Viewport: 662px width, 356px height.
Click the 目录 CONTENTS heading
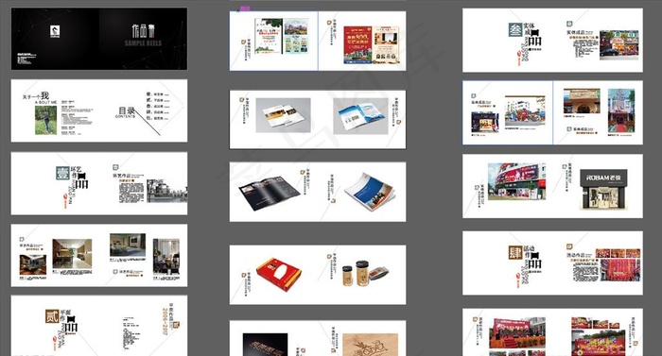coord(126,112)
